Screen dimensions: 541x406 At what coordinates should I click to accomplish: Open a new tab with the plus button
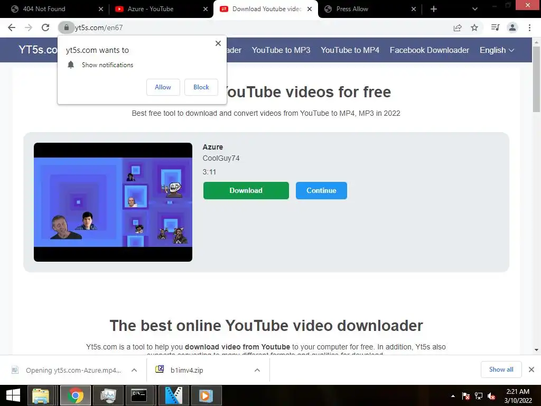pyautogui.click(x=434, y=9)
